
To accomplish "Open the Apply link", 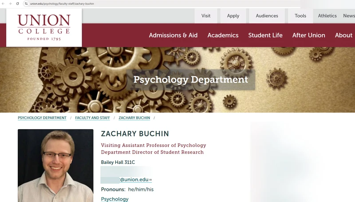I will pyautogui.click(x=233, y=16).
